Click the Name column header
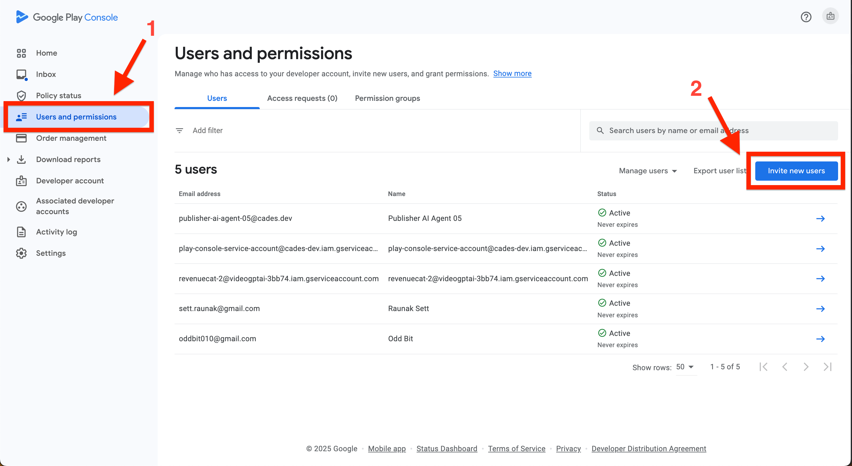This screenshot has height=466, width=852. pos(396,194)
